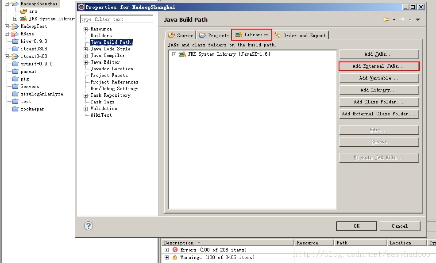Click the test folder icon
The image size is (436, 263).
[x=15, y=101]
